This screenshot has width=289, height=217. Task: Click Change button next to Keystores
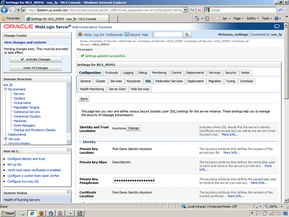coord(133,128)
